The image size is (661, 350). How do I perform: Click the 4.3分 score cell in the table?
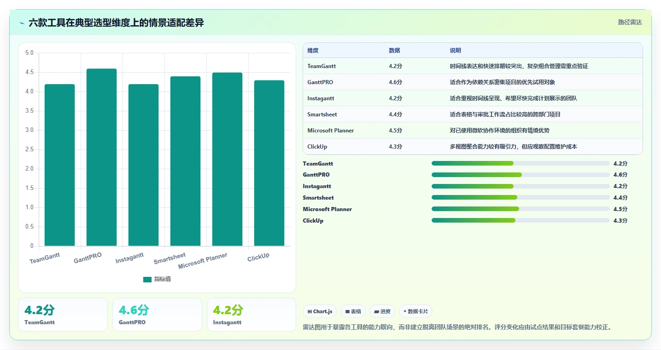(x=395, y=147)
